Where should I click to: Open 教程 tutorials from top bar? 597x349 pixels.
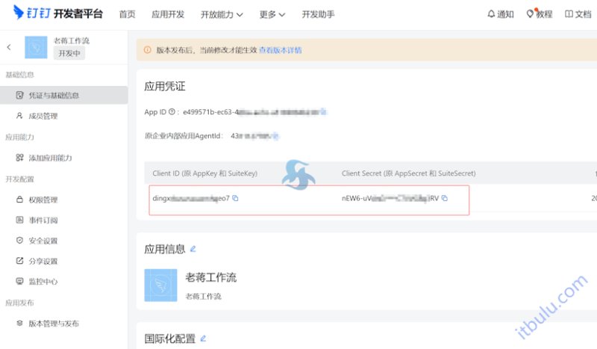tap(539, 14)
